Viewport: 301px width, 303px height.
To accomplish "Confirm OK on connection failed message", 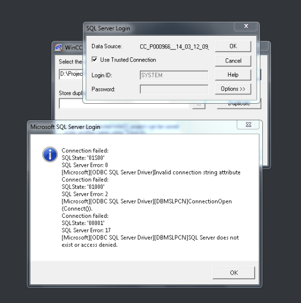I will (233, 273).
